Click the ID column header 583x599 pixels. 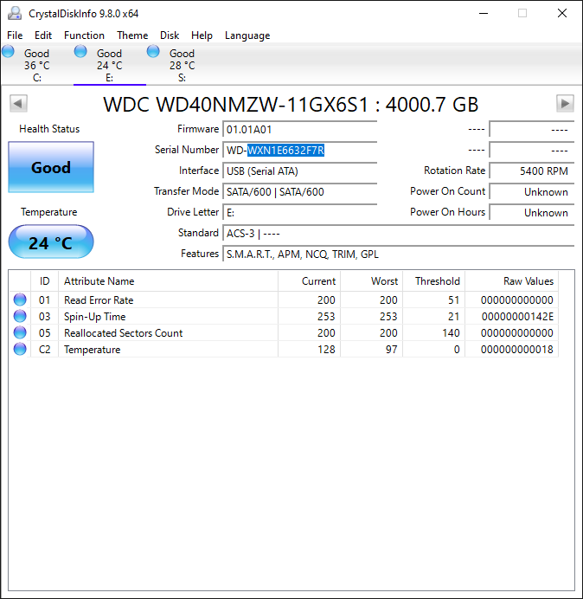point(45,281)
